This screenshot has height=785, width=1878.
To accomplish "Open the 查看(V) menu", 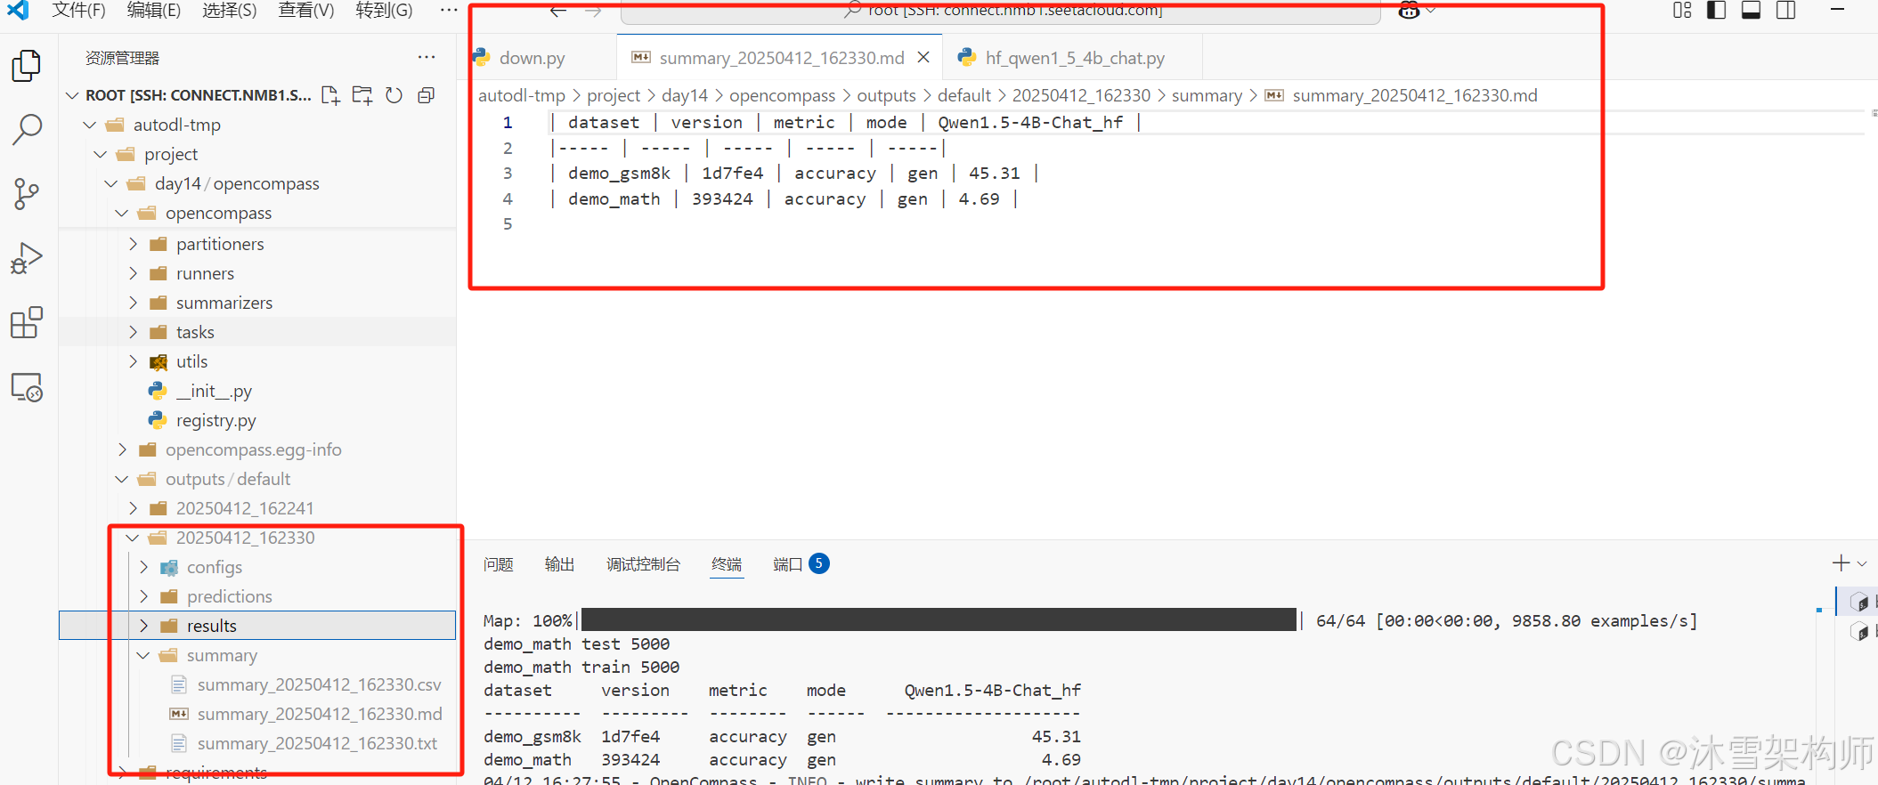I will (306, 11).
